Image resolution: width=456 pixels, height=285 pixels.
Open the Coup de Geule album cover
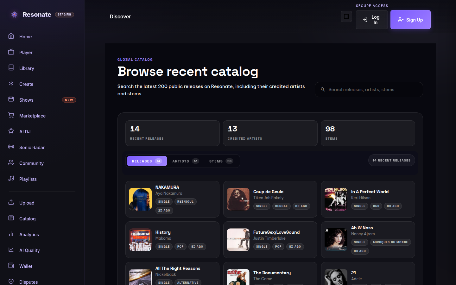click(238, 199)
